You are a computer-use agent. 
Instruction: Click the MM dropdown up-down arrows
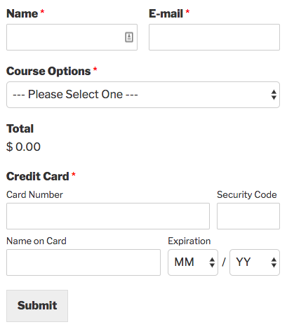(x=212, y=262)
